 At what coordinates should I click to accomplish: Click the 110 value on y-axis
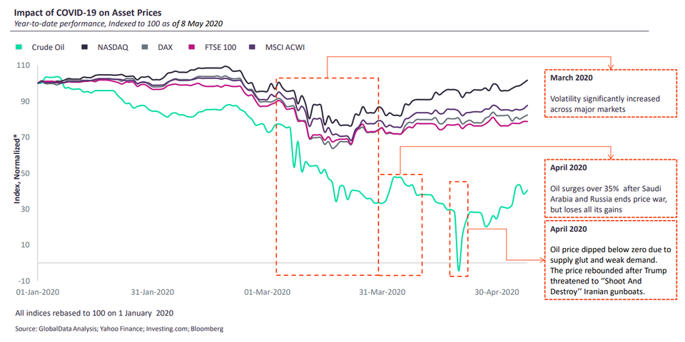pyautogui.click(x=23, y=66)
